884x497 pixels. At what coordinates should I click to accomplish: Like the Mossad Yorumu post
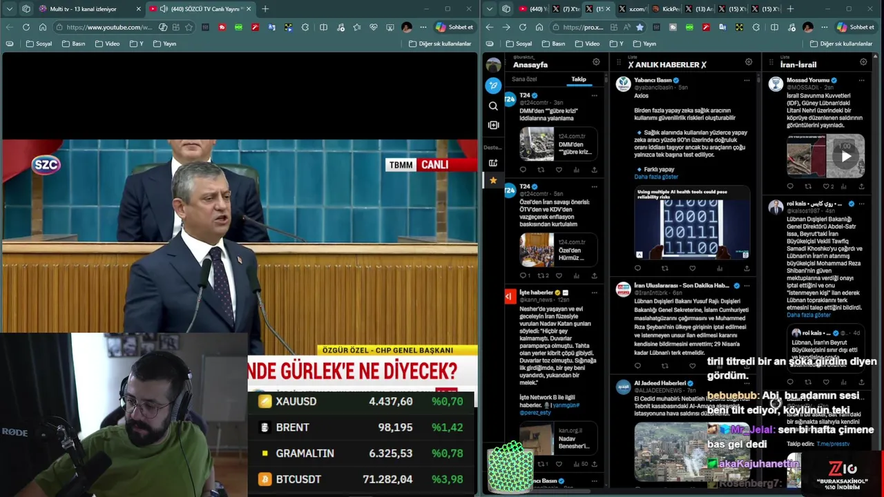[827, 186]
